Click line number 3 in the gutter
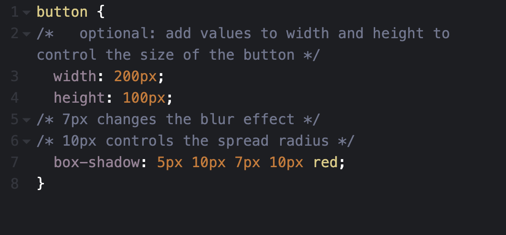Screen dimensions: 506x235 point(14,76)
